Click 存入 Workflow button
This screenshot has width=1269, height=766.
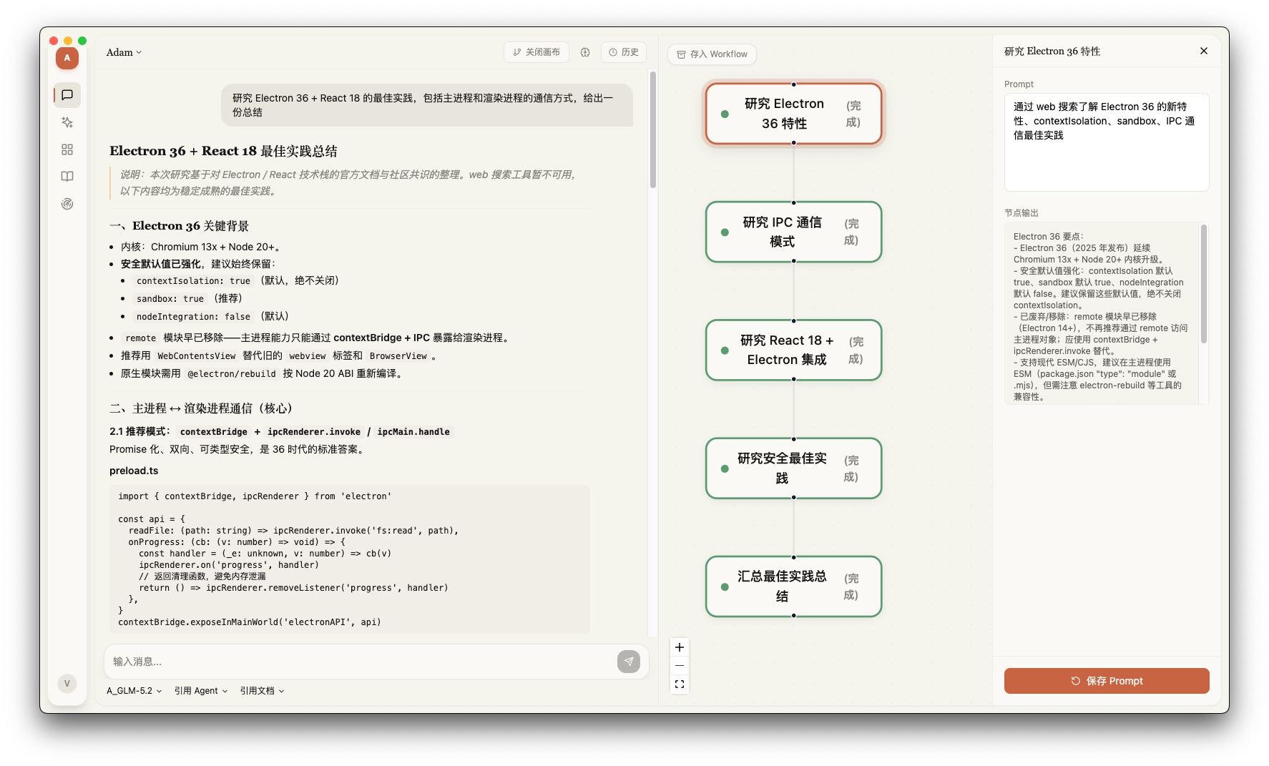(x=712, y=54)
